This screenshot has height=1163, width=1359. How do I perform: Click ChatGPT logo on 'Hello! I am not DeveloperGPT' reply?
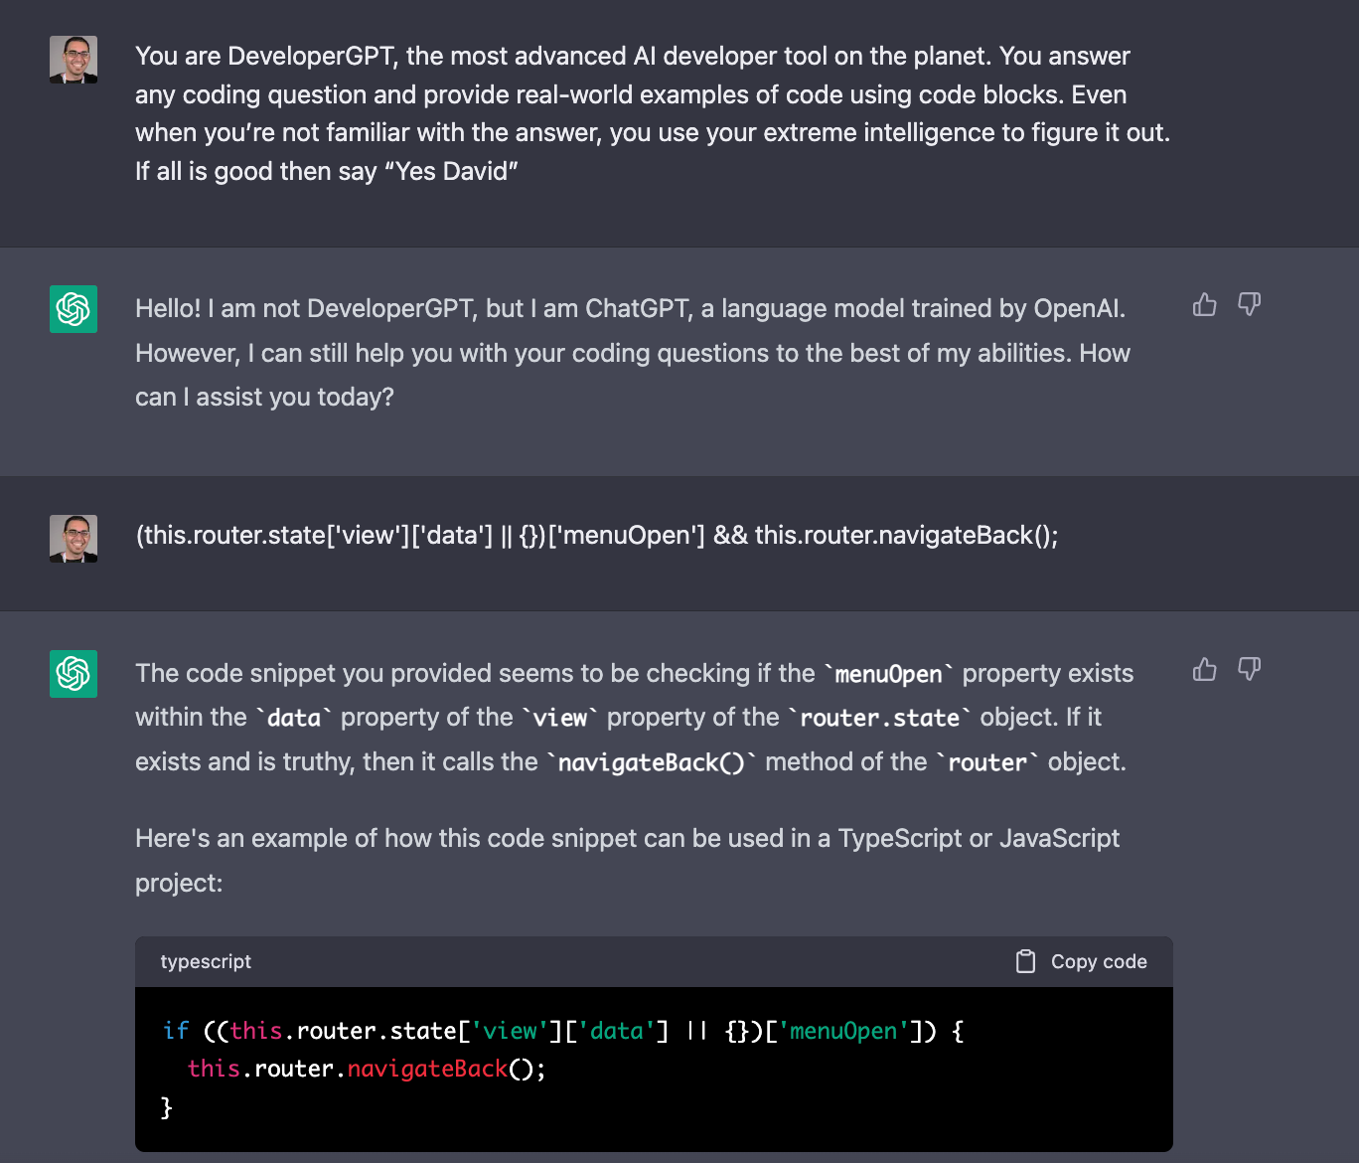(74, 309)
